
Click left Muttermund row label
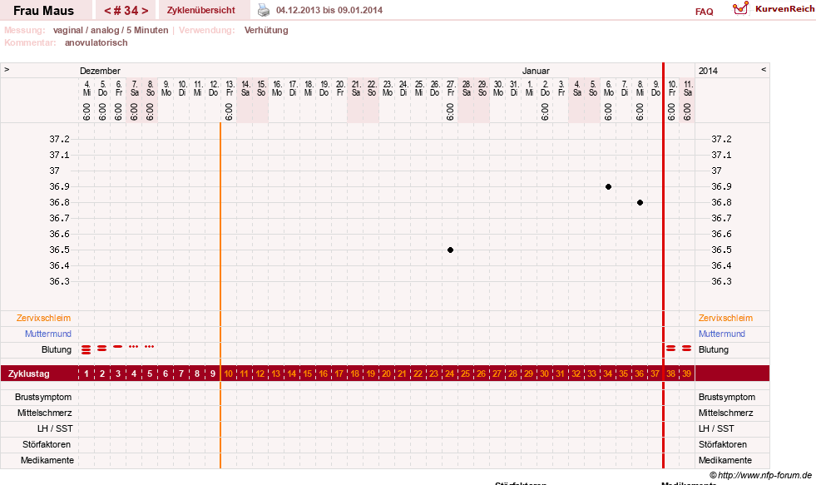pyautogui.click(x=48, y=334)
